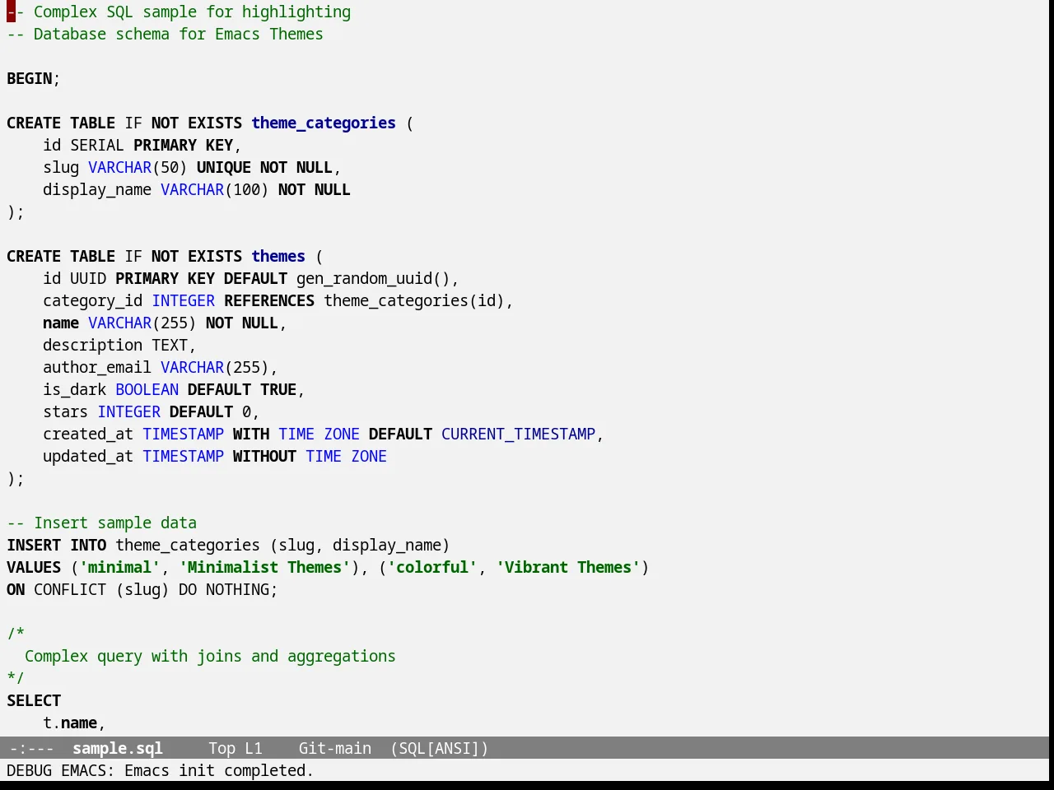This screenshot has height=790, width=1054.
Task: Click the table name theme_categories in CREATE TABLE
Action: pos(324,123)
